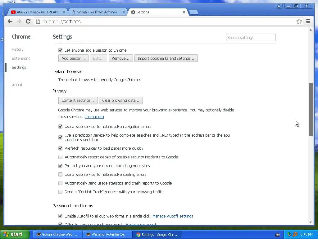
Task: Select Settings in the Chrome sidebar
Action: 19,67
